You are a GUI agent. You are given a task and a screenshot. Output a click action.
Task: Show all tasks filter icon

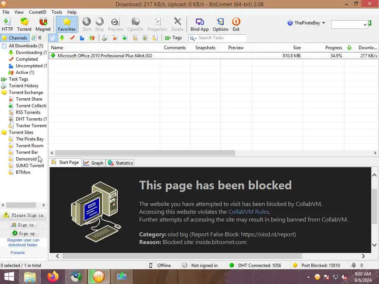click(x=53, y=38)
